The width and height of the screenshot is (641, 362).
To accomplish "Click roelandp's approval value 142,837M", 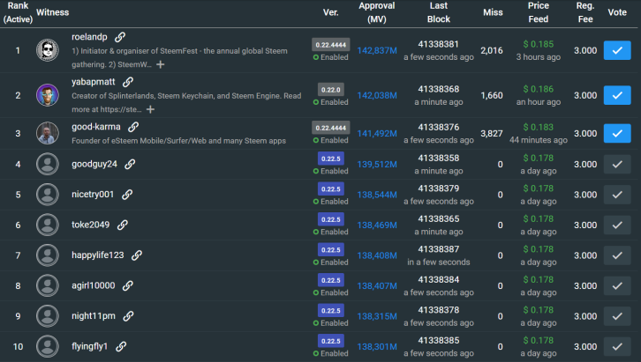I will 377,50.
